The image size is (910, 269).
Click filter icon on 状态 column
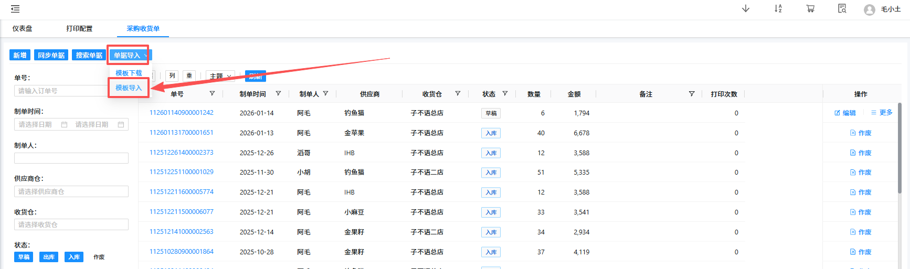505,94
